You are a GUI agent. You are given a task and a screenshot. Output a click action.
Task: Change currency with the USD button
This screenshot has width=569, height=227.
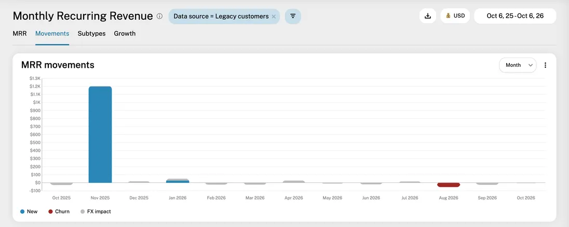pos(455,16)
